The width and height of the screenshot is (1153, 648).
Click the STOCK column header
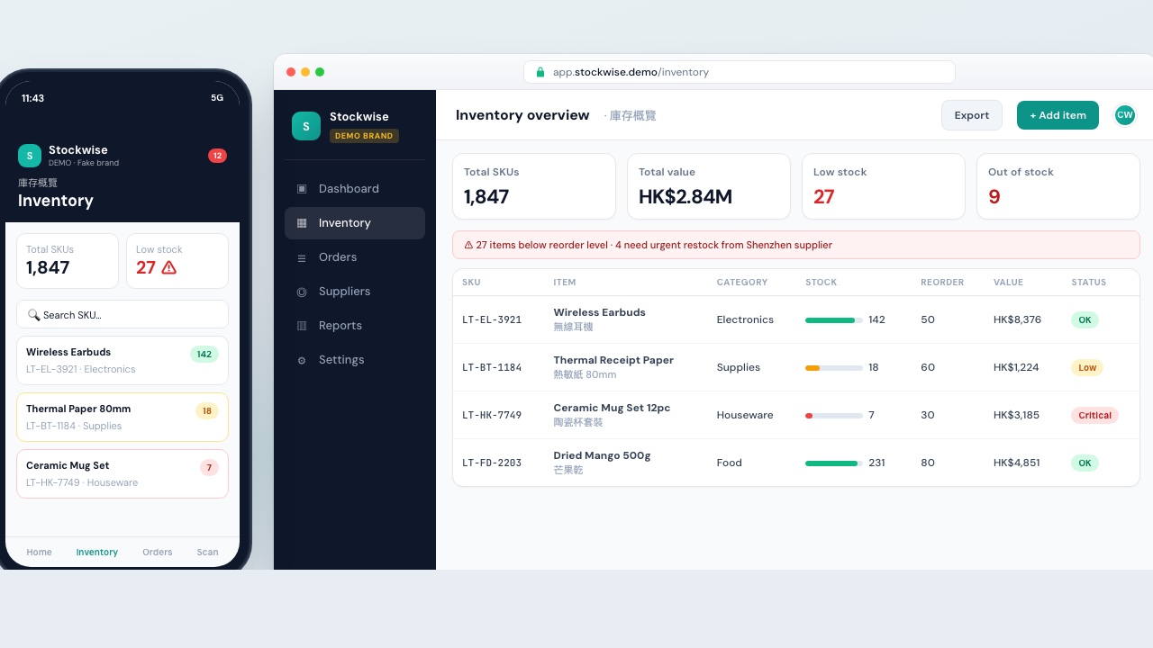822,282
